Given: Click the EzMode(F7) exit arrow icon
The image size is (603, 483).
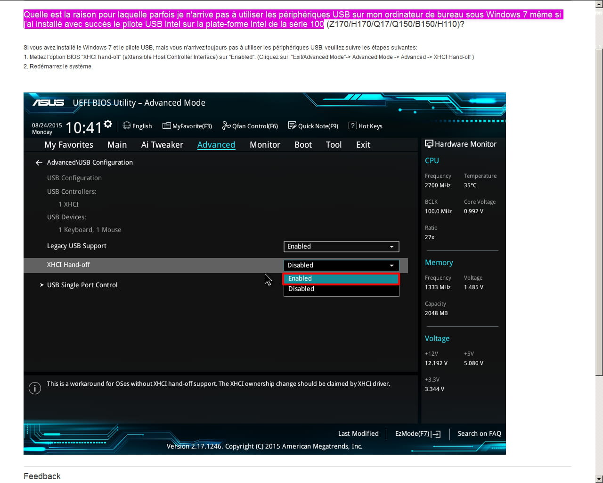Looking at the screenshot, I should (x=436, y=434).
